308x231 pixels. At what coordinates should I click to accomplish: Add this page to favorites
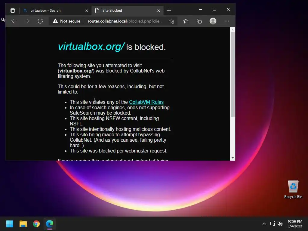coord(171,21)
